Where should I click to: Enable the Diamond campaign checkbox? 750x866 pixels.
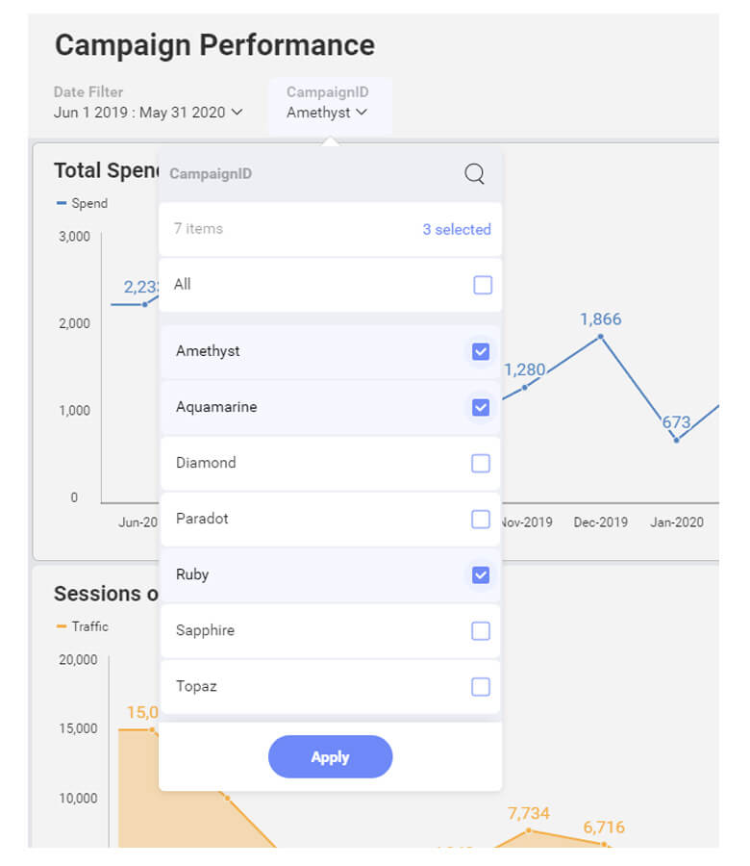[x=481, y=463]
